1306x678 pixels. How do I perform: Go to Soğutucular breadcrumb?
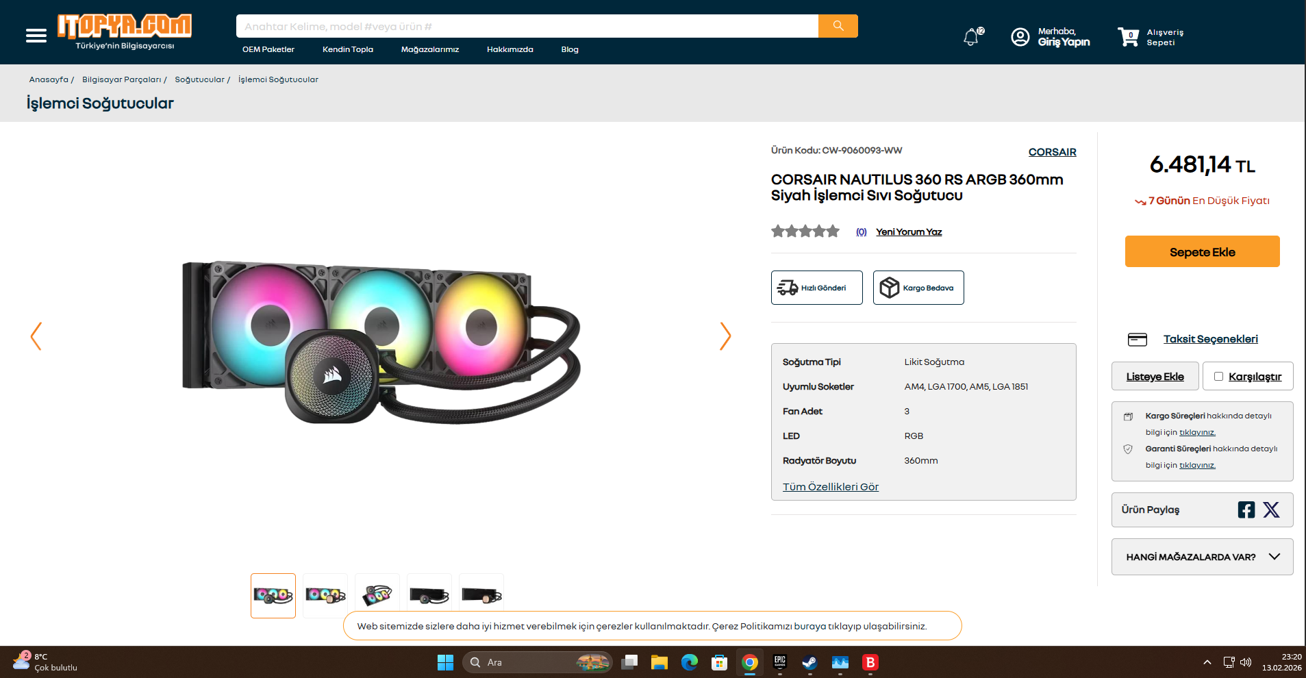pos(199,79)
